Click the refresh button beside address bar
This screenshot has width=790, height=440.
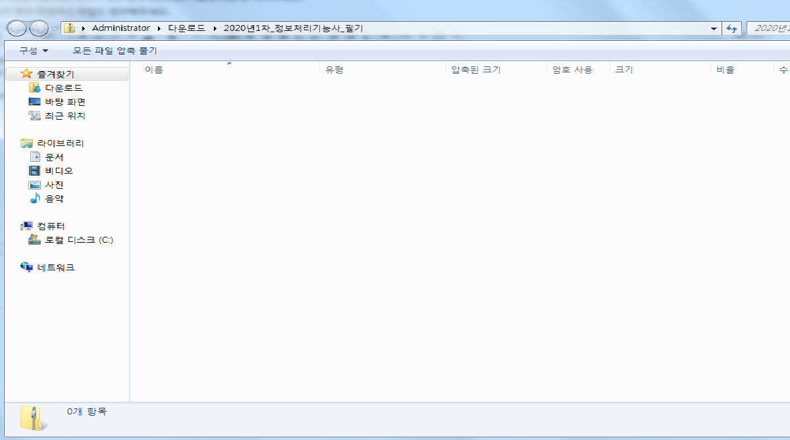(x=731, y=28)
